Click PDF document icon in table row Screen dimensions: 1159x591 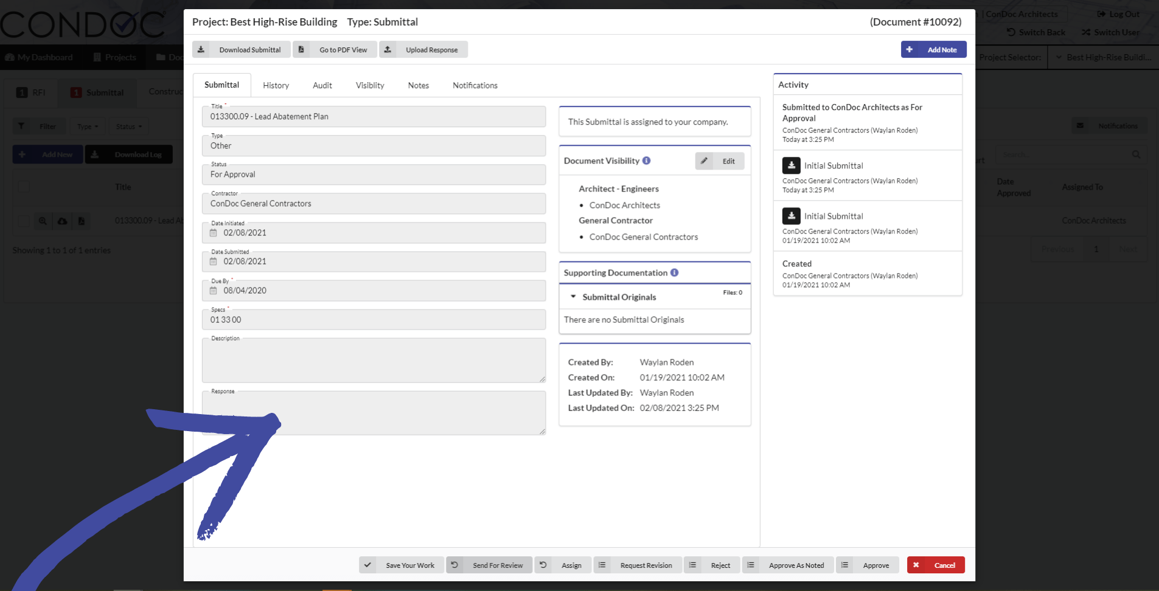(82, 221)
